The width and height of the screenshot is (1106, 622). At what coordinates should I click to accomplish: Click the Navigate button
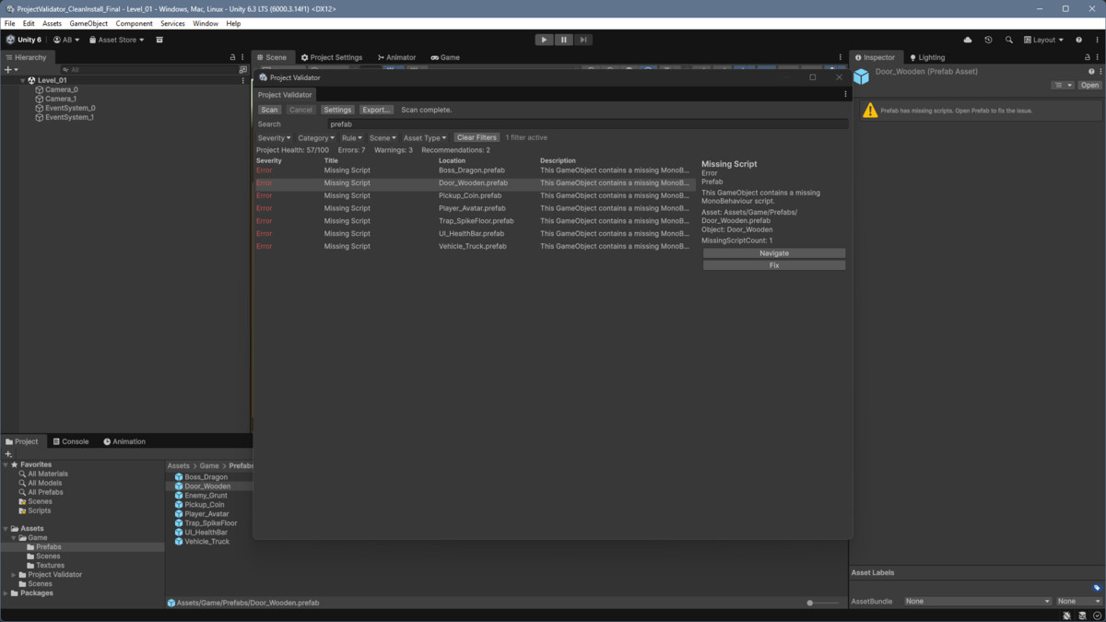(x=774, y=252)
